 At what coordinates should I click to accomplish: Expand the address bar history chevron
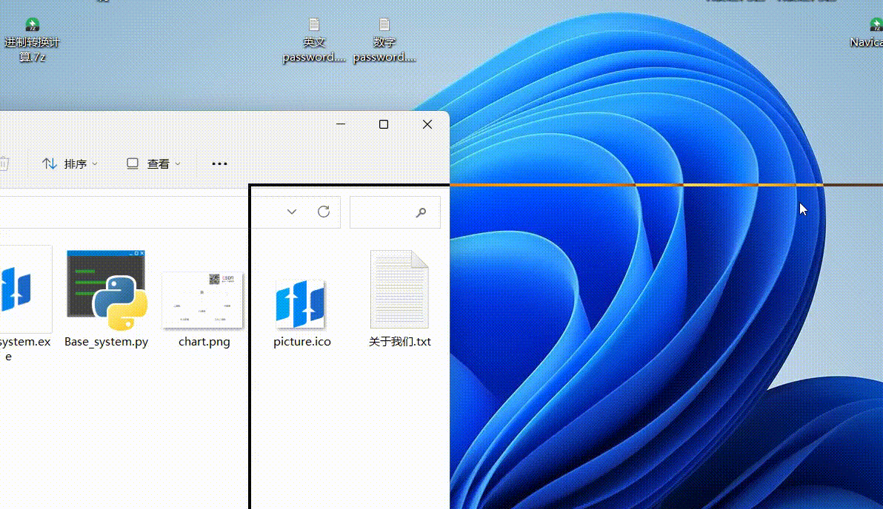click(292, 212)
